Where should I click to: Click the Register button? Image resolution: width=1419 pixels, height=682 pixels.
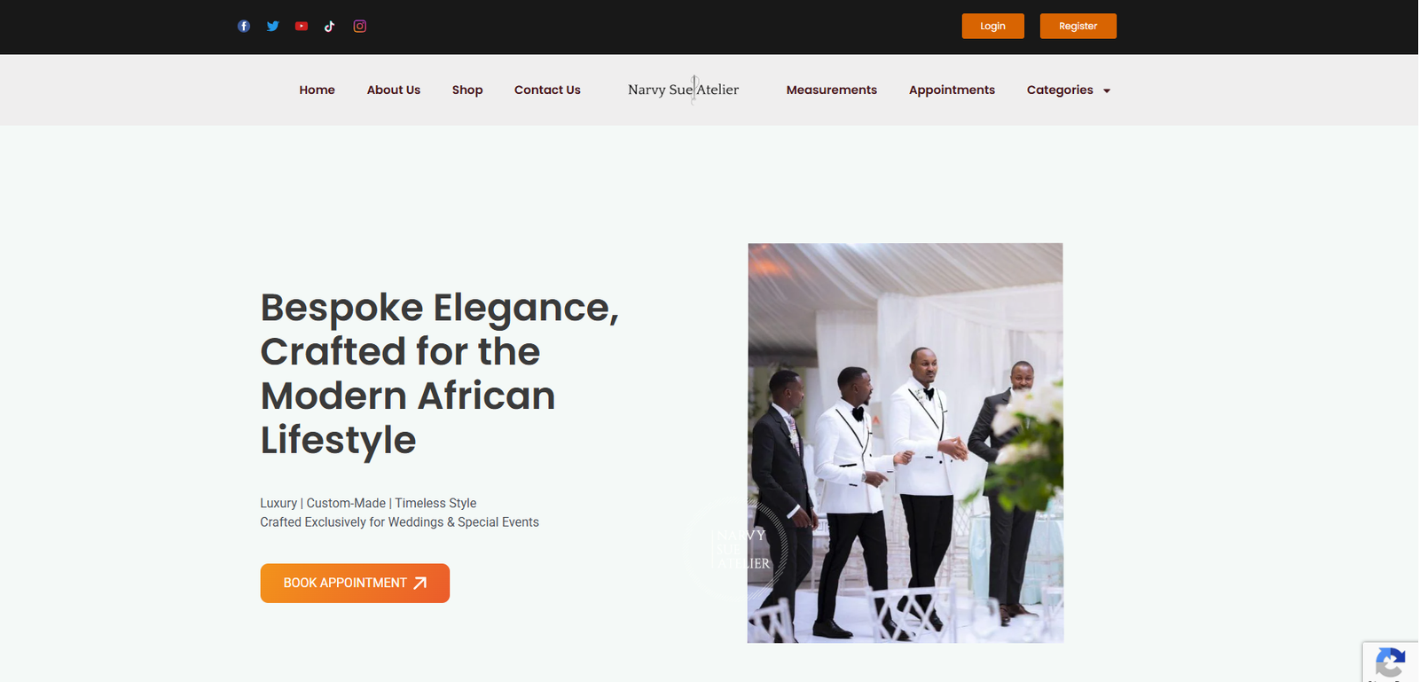[1078, 26]
